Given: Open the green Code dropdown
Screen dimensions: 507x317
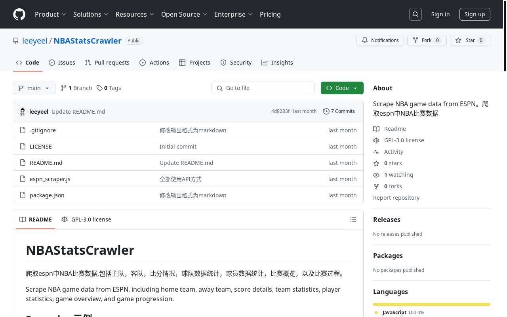Looking at the screenshot, I should 342,88.
